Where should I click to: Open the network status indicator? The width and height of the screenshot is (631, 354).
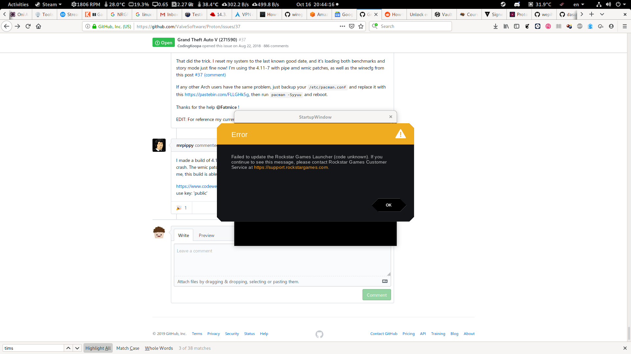pyautogui.click(x=599, y=4)
